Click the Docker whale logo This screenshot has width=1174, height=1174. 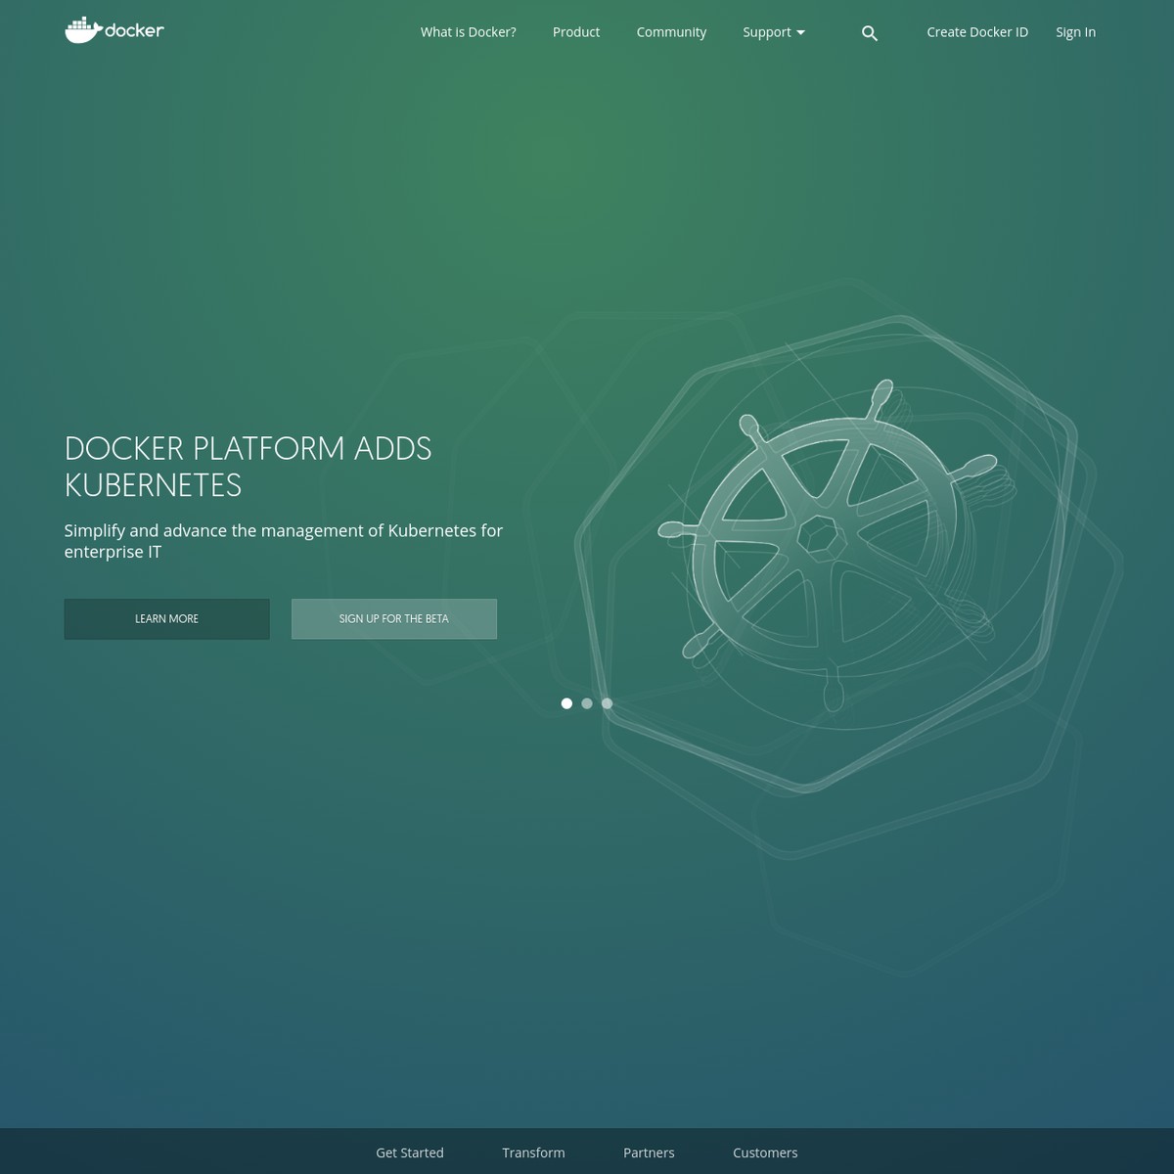(113, 30)
